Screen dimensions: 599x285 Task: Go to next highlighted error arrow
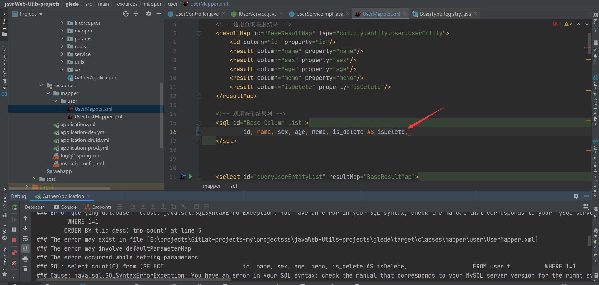click(587, 24)
